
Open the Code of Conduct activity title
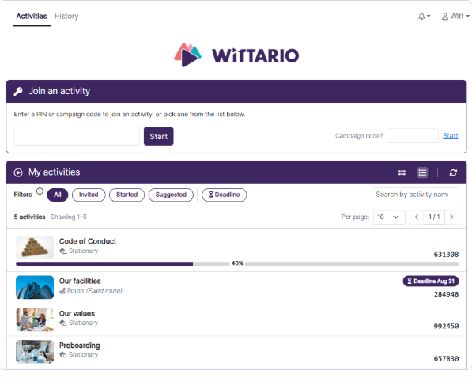pyautogui.click(x=88, y=241)
